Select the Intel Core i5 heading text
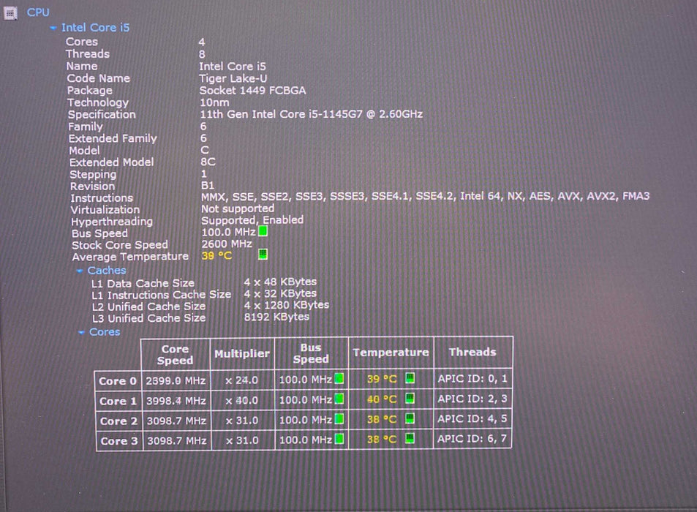 95,28
